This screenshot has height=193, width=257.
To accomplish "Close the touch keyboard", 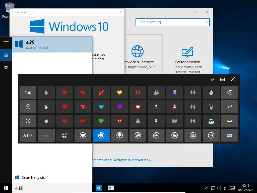I will [233, 79].
